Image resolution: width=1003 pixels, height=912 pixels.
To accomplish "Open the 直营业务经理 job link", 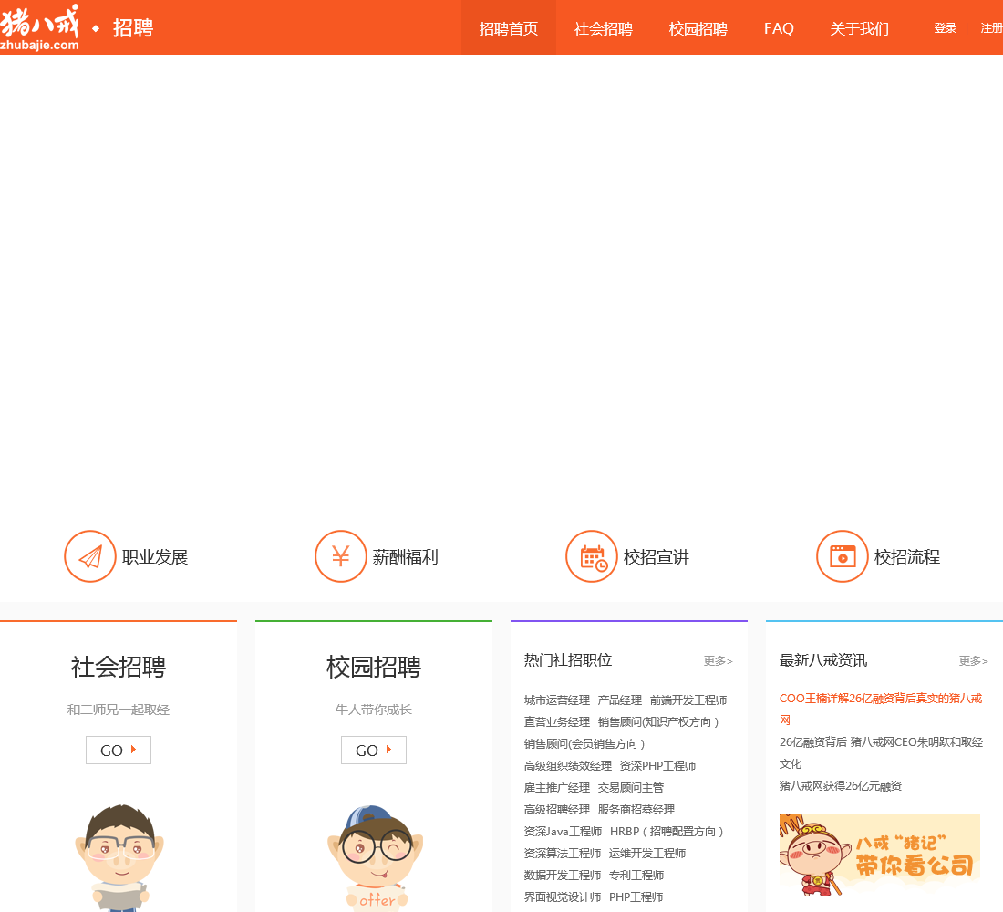I will 556,722.
